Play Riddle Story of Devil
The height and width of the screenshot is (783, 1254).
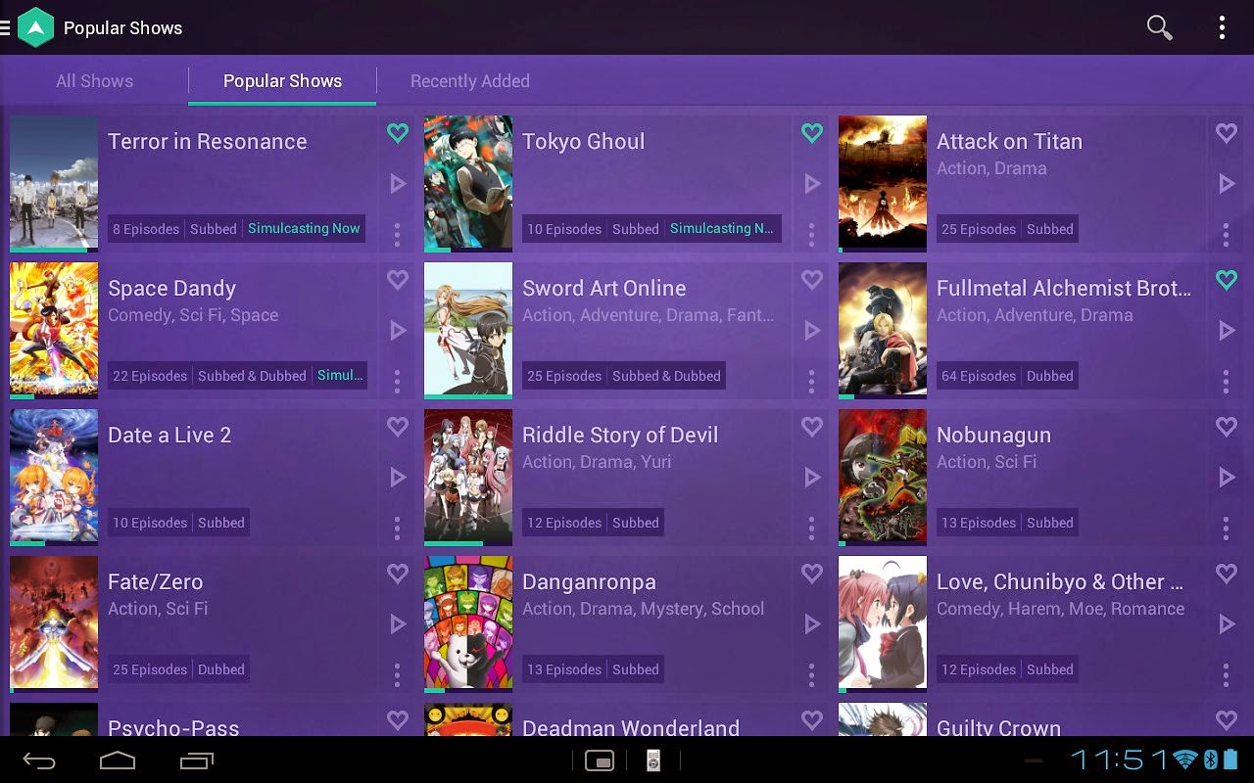coord(812,477)
